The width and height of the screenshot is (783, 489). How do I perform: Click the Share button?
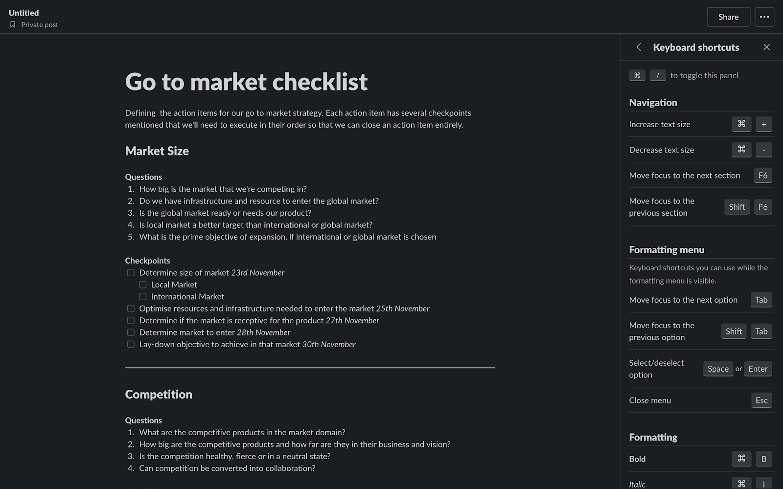tap(728, 17)
